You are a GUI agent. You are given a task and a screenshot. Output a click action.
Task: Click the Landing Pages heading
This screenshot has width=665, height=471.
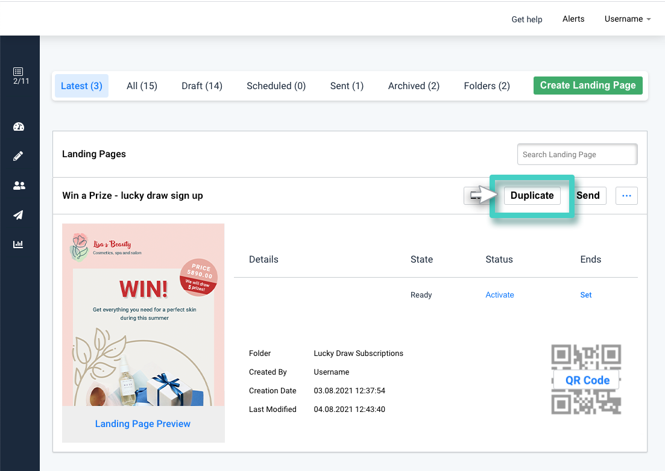94,154
